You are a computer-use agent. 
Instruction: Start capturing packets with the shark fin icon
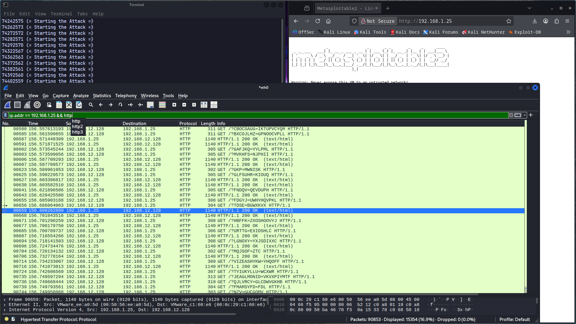pyautogui.click(x=7, y=105)
